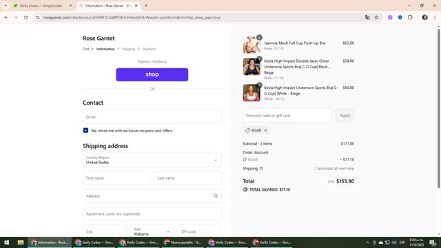Close the Information Rose Garnet tab
Image resolution: width=441 pixels, height=248 pixels.
click(x=136, y=6)
